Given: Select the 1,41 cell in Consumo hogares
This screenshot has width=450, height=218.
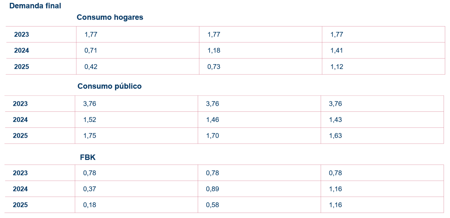Looking at the screenshot, I should pyautogui.click(x=337, y=50).
